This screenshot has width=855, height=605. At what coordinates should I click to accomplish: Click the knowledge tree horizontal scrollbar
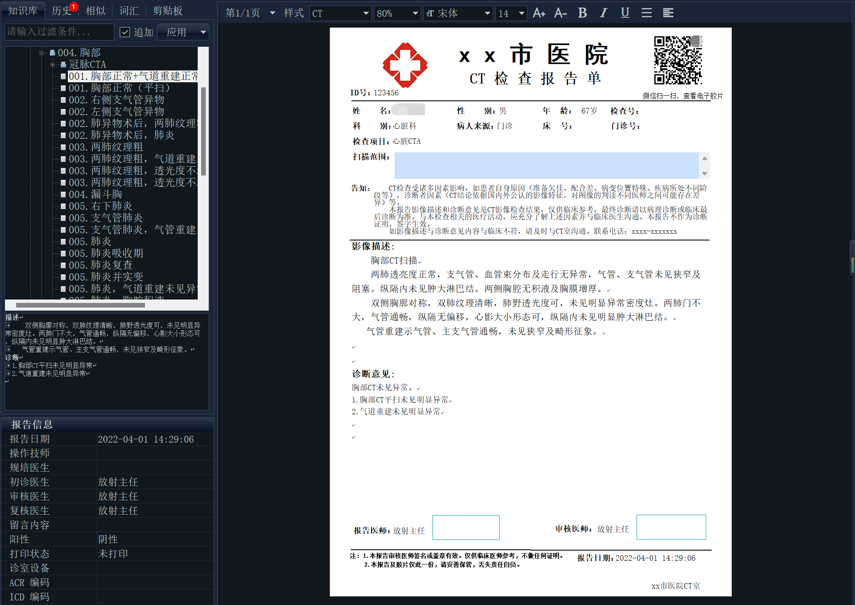tap(80, 305)
